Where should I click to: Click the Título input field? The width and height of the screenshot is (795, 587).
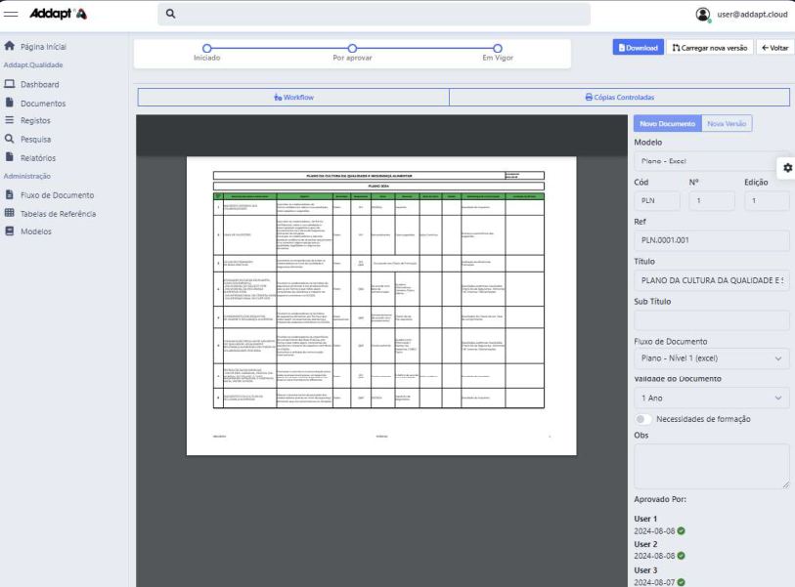[711, 280]
